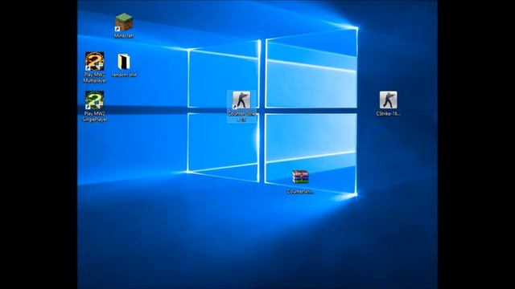The height and width of the screenshot is (289, 515).
Task: Select the Minecraft desktop shortcut icon
Action: (x=124, y=22)
